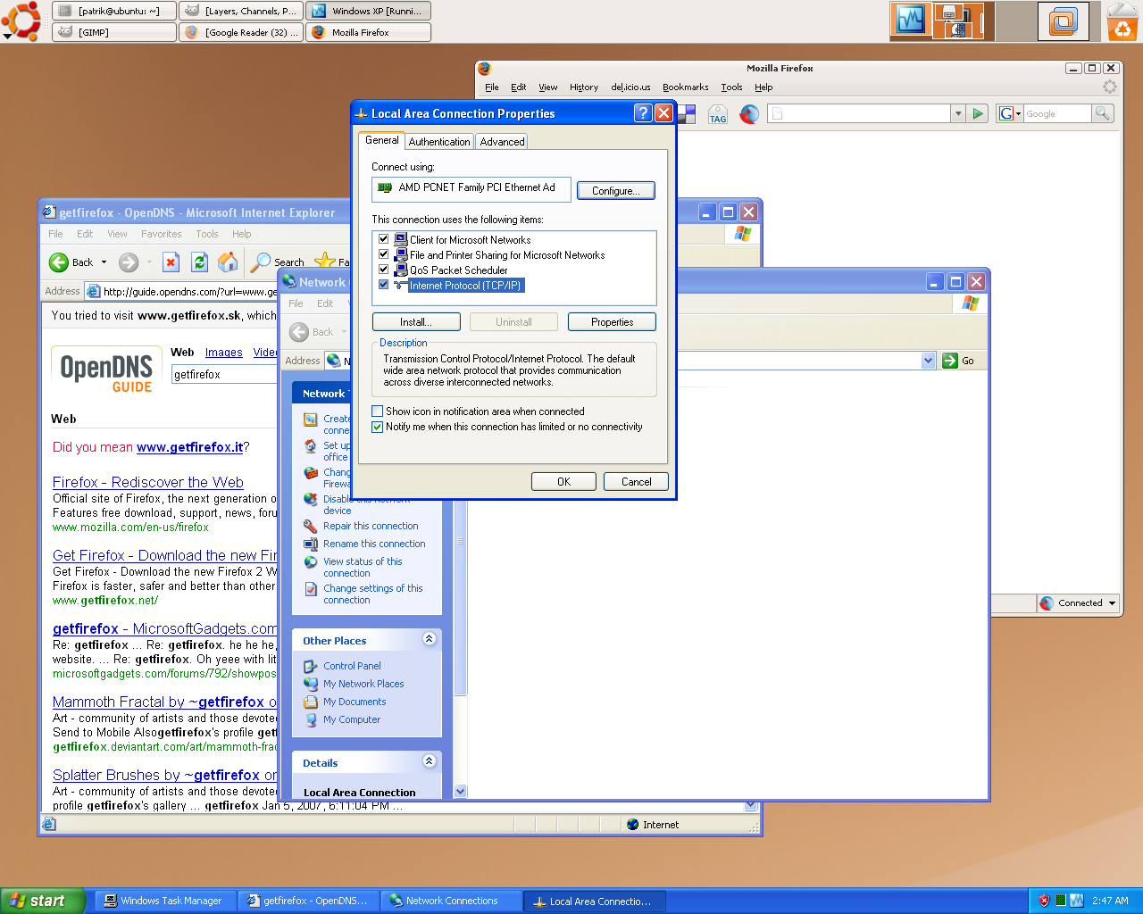The image size is (1143, 914).
Task: Open the Network Connections address dropdown
Action: click(928, 361)
